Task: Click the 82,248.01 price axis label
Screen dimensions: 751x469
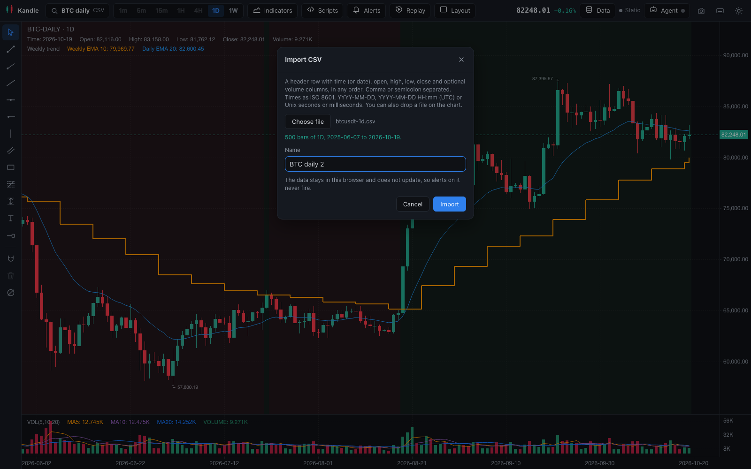Action: coord(734,135)
